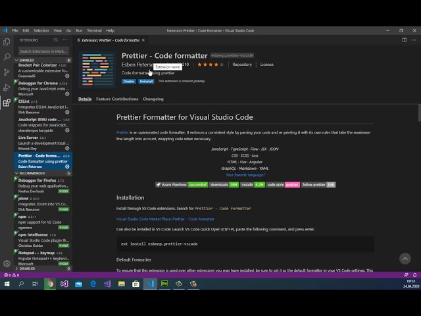
Task: Click the Uninstall button for Prettier
Action: point(146,81)
